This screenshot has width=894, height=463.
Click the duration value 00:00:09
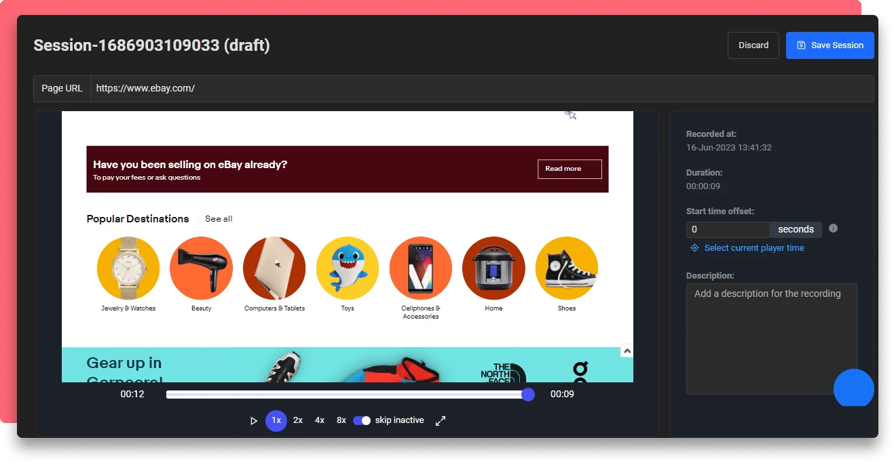(x=703, y=186)
